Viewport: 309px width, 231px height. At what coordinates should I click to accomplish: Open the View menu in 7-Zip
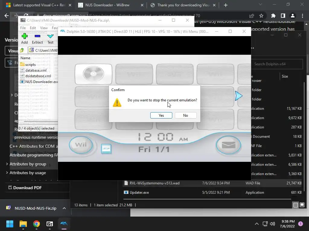44,28
